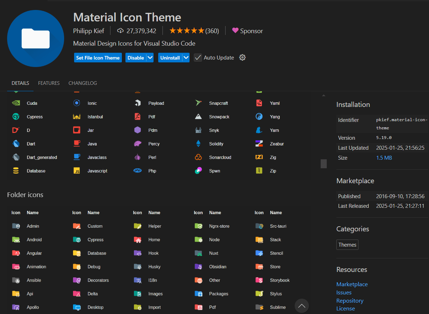
Task: Open the Sponsor link
Action: pyautogui.click(x=248, y=31)
